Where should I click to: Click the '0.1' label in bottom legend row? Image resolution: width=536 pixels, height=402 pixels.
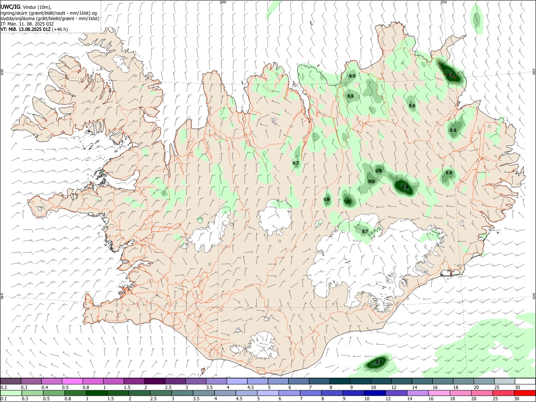point(4,399)
